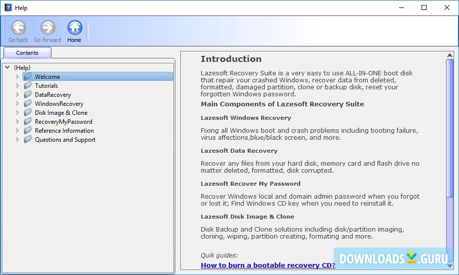Switch to the Contents tab
The image size is (459, 275).
point(27,53)
